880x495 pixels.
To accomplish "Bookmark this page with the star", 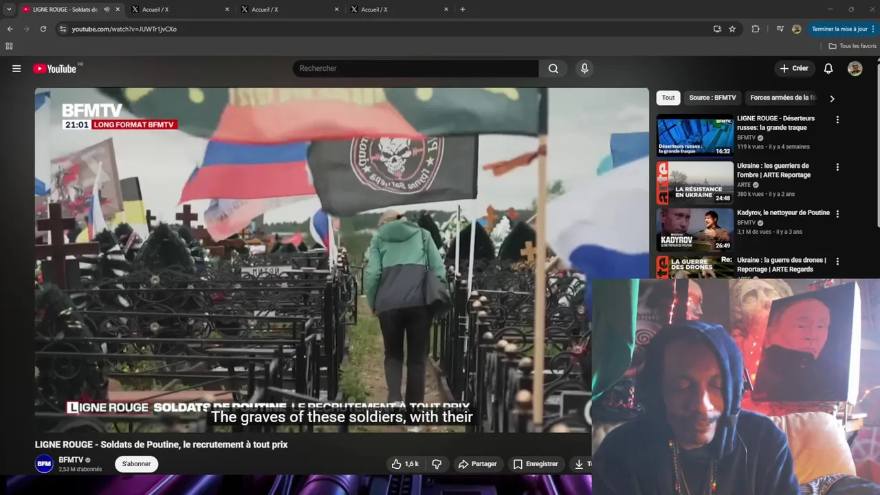I will (x=732, y=29).
